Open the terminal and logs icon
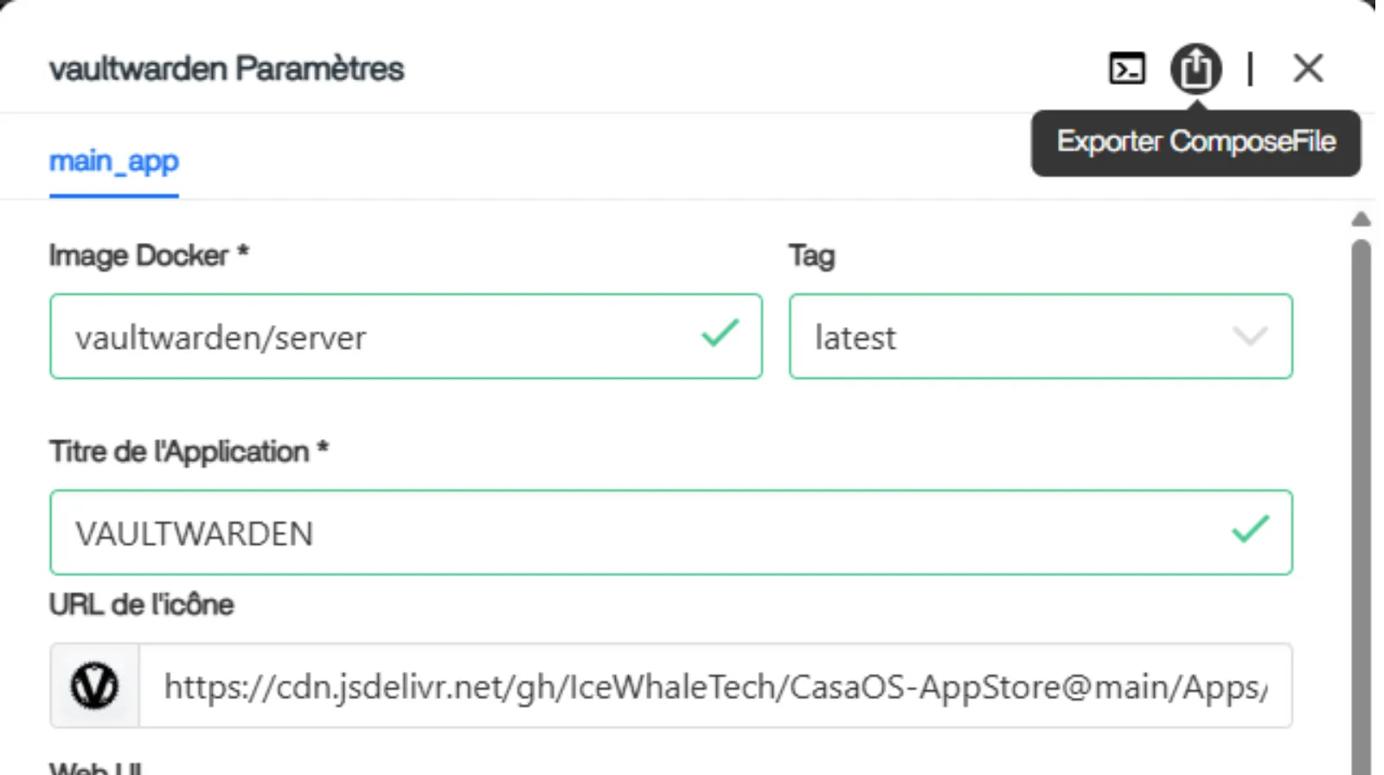 click(x=1126, y=68)
